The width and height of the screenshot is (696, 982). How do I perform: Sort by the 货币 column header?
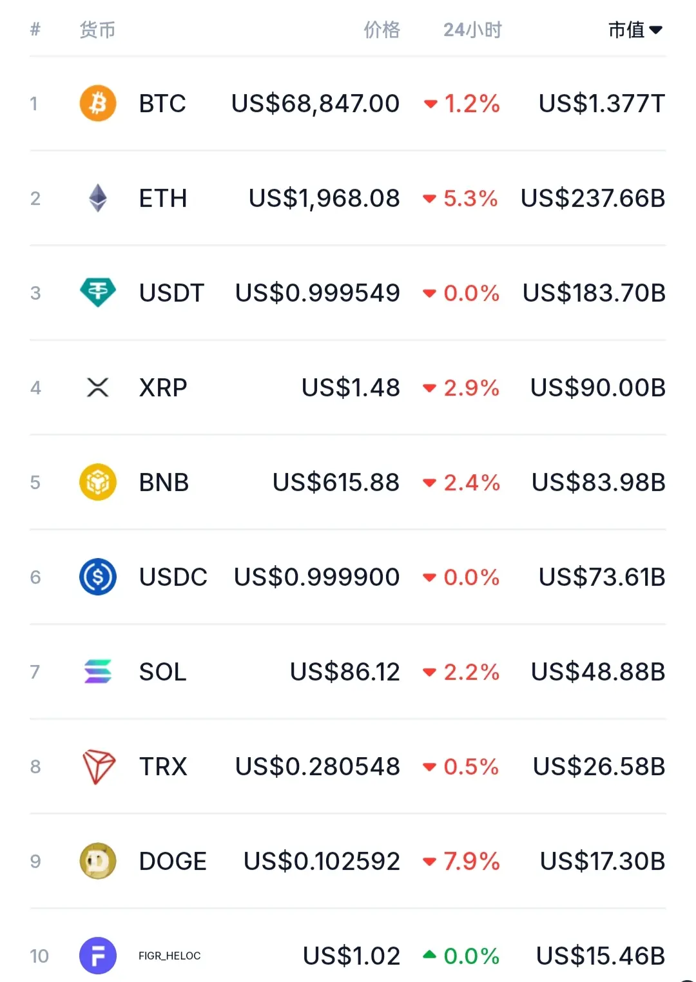[x=97, y=30]
